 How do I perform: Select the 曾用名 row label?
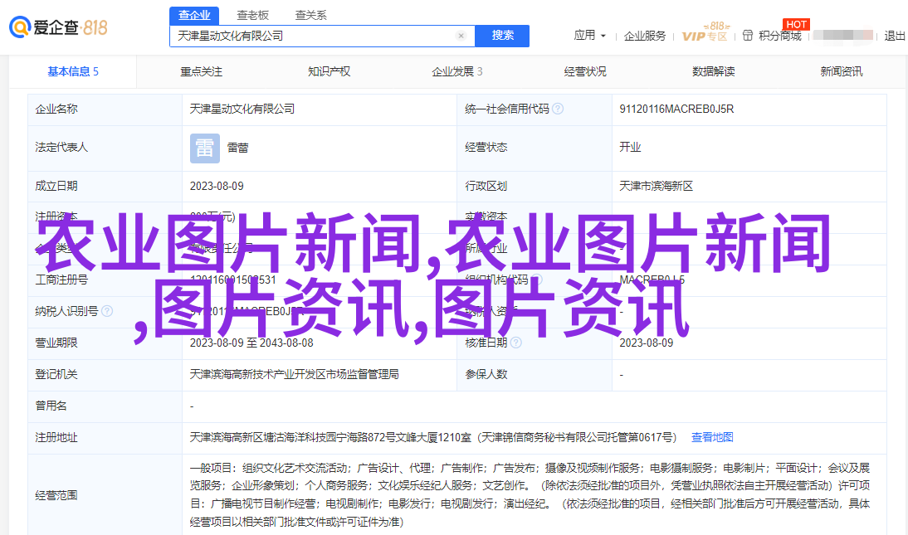click(x=51, y=406)
